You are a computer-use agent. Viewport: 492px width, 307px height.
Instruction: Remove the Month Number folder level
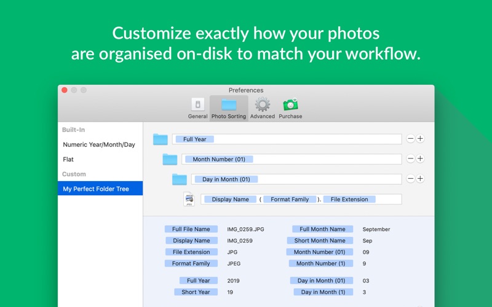(x=410, y=158)
